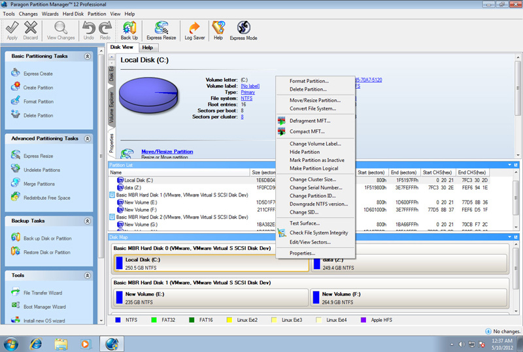This screenshot has width=523, height=352.
Task: Collapse the Backup Tasks section
Action: (x=86, y=221)
